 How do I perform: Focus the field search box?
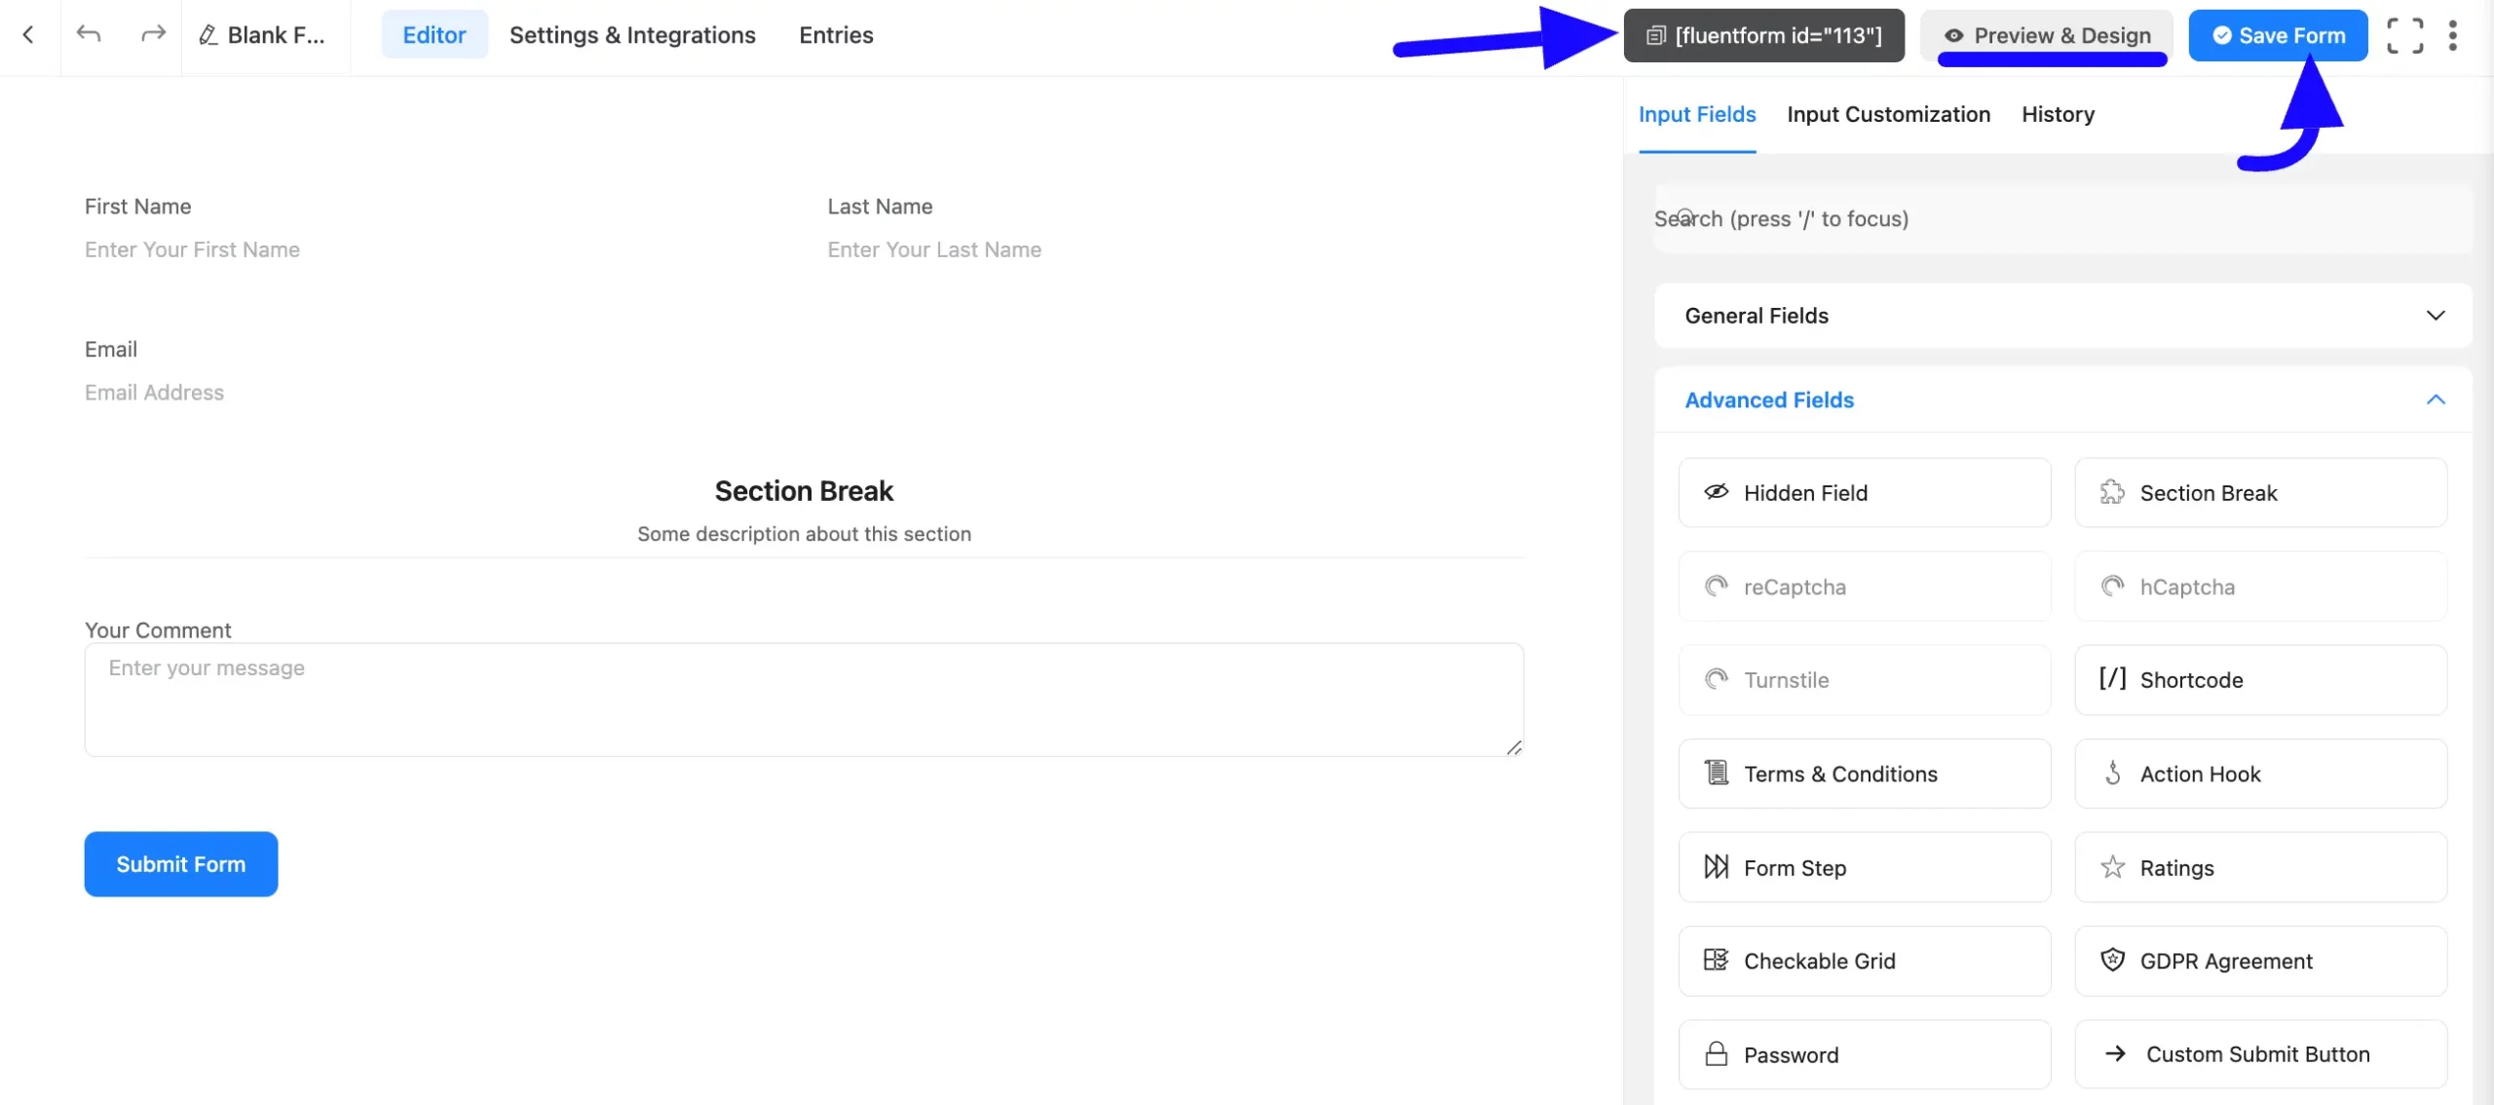click(2062, 219)
